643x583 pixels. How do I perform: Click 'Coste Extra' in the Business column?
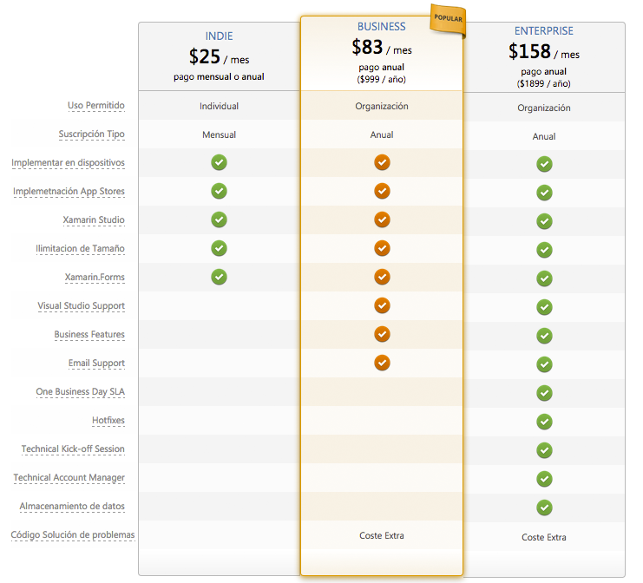381,536
